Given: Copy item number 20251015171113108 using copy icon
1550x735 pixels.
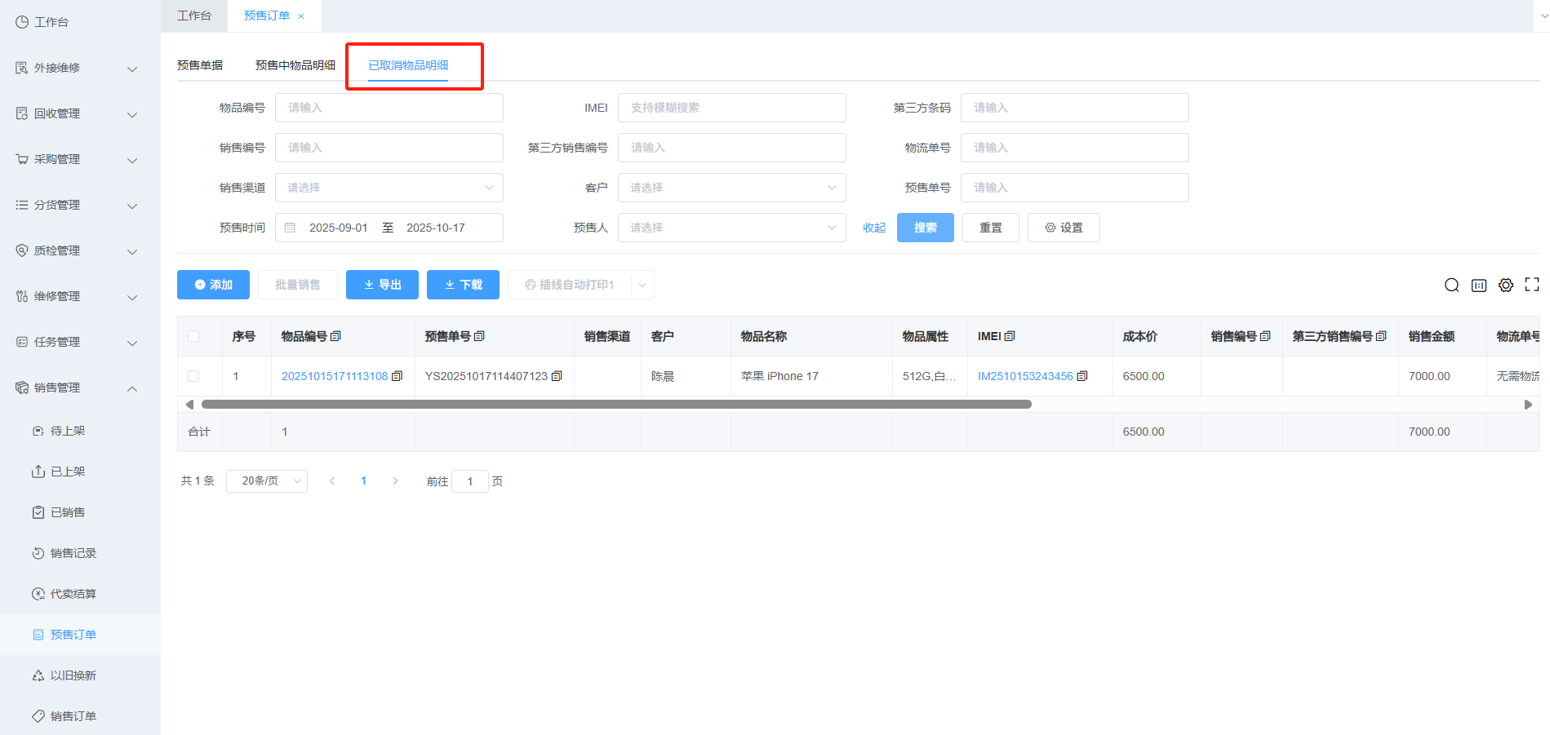Looking at the screenshot, I should point(397,376).
